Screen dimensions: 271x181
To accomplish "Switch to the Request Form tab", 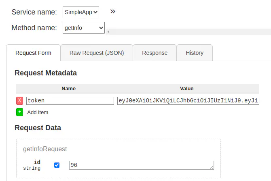I will click(33, 53).
